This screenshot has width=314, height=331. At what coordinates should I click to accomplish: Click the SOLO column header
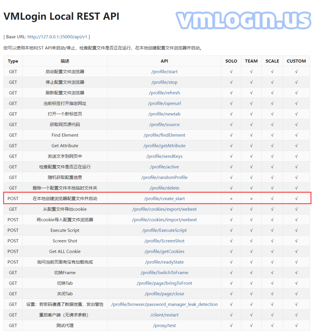pos(231,61)
